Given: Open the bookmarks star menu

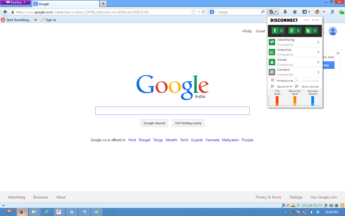Looking at the screenshot, I should coord(306,12).
